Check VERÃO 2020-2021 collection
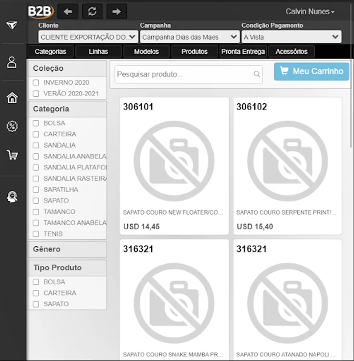The height and width of the screenshot is (361, 354). (36, 93)
